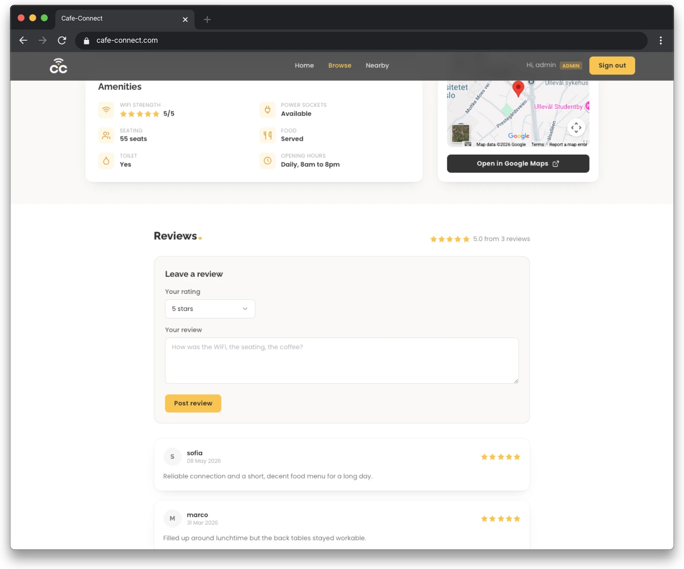This screenshot has height=569, width=684.
Task: Click 'Daily, 8am to 8pm' hours text
Action: tap(310, 164)
